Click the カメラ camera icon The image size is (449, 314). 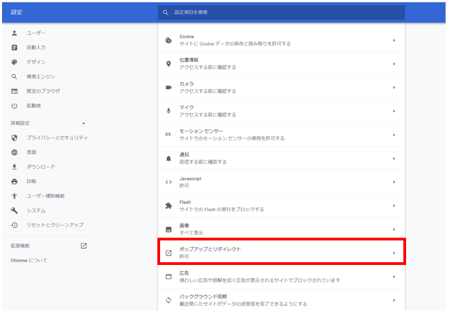pyautogui.click(x=168, y=87)
